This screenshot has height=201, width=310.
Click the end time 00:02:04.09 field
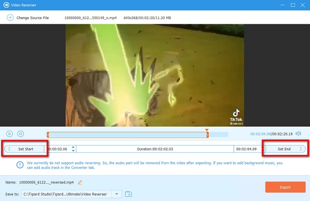click(246, 149)
